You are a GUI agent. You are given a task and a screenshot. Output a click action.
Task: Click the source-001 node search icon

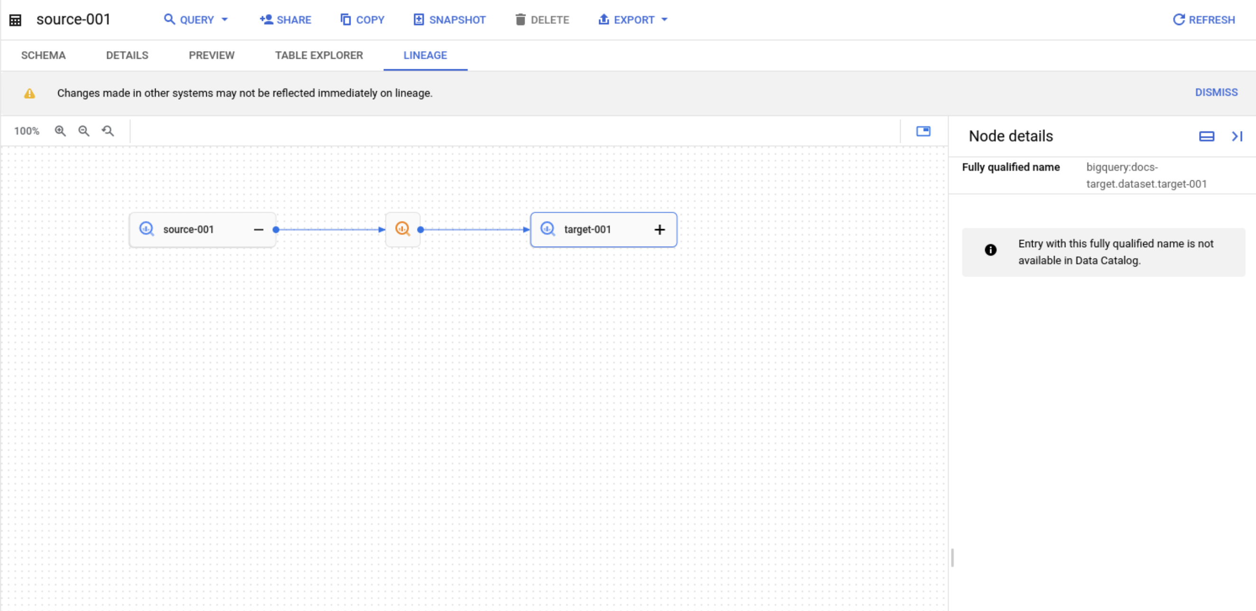pyautogui.click(x=147, y=229)
